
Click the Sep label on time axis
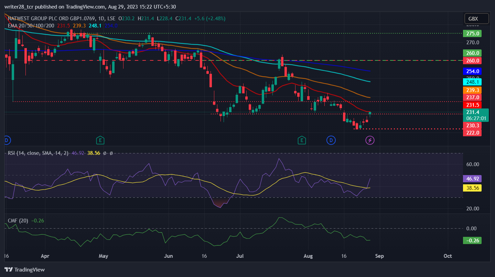coord(379,256)
